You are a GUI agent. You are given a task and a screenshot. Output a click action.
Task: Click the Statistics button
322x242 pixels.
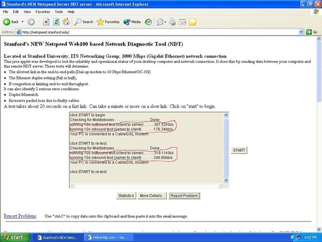(126, 196)
